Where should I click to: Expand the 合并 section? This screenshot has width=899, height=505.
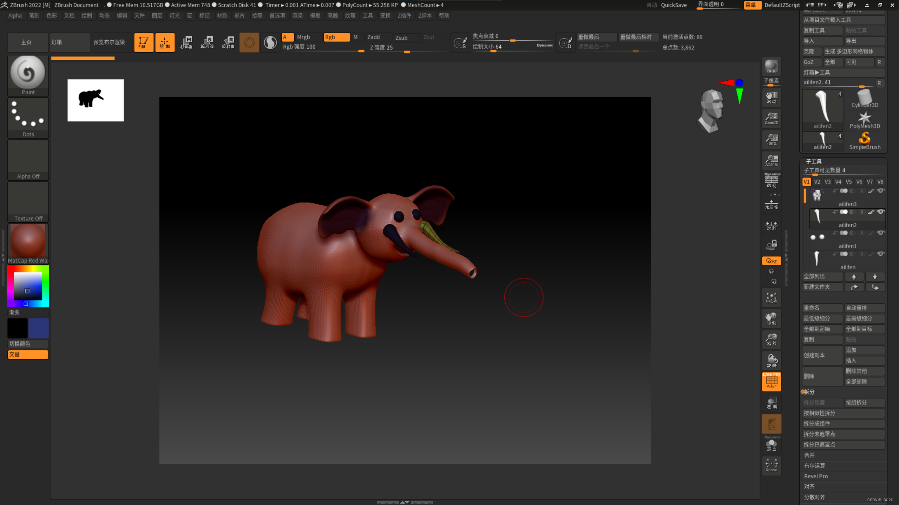click(x=809, y=455)
